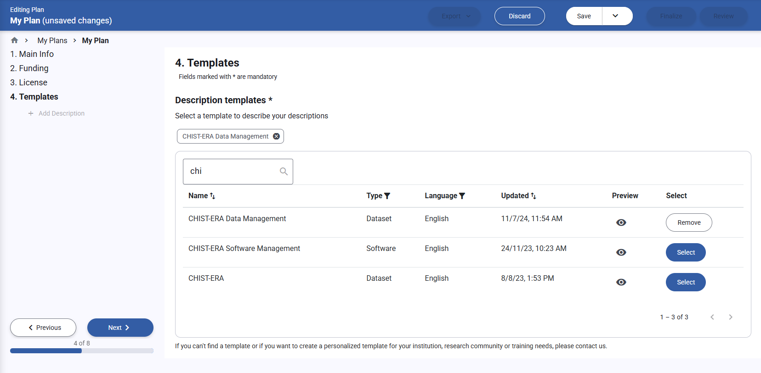Click the search magnifier icon
The height and width of the screenshot is (373, 761).
point(284,171)
